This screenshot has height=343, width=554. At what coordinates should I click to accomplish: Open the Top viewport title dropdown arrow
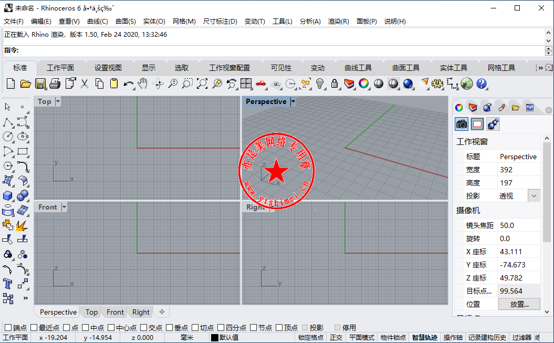click(x=58, y=102)
